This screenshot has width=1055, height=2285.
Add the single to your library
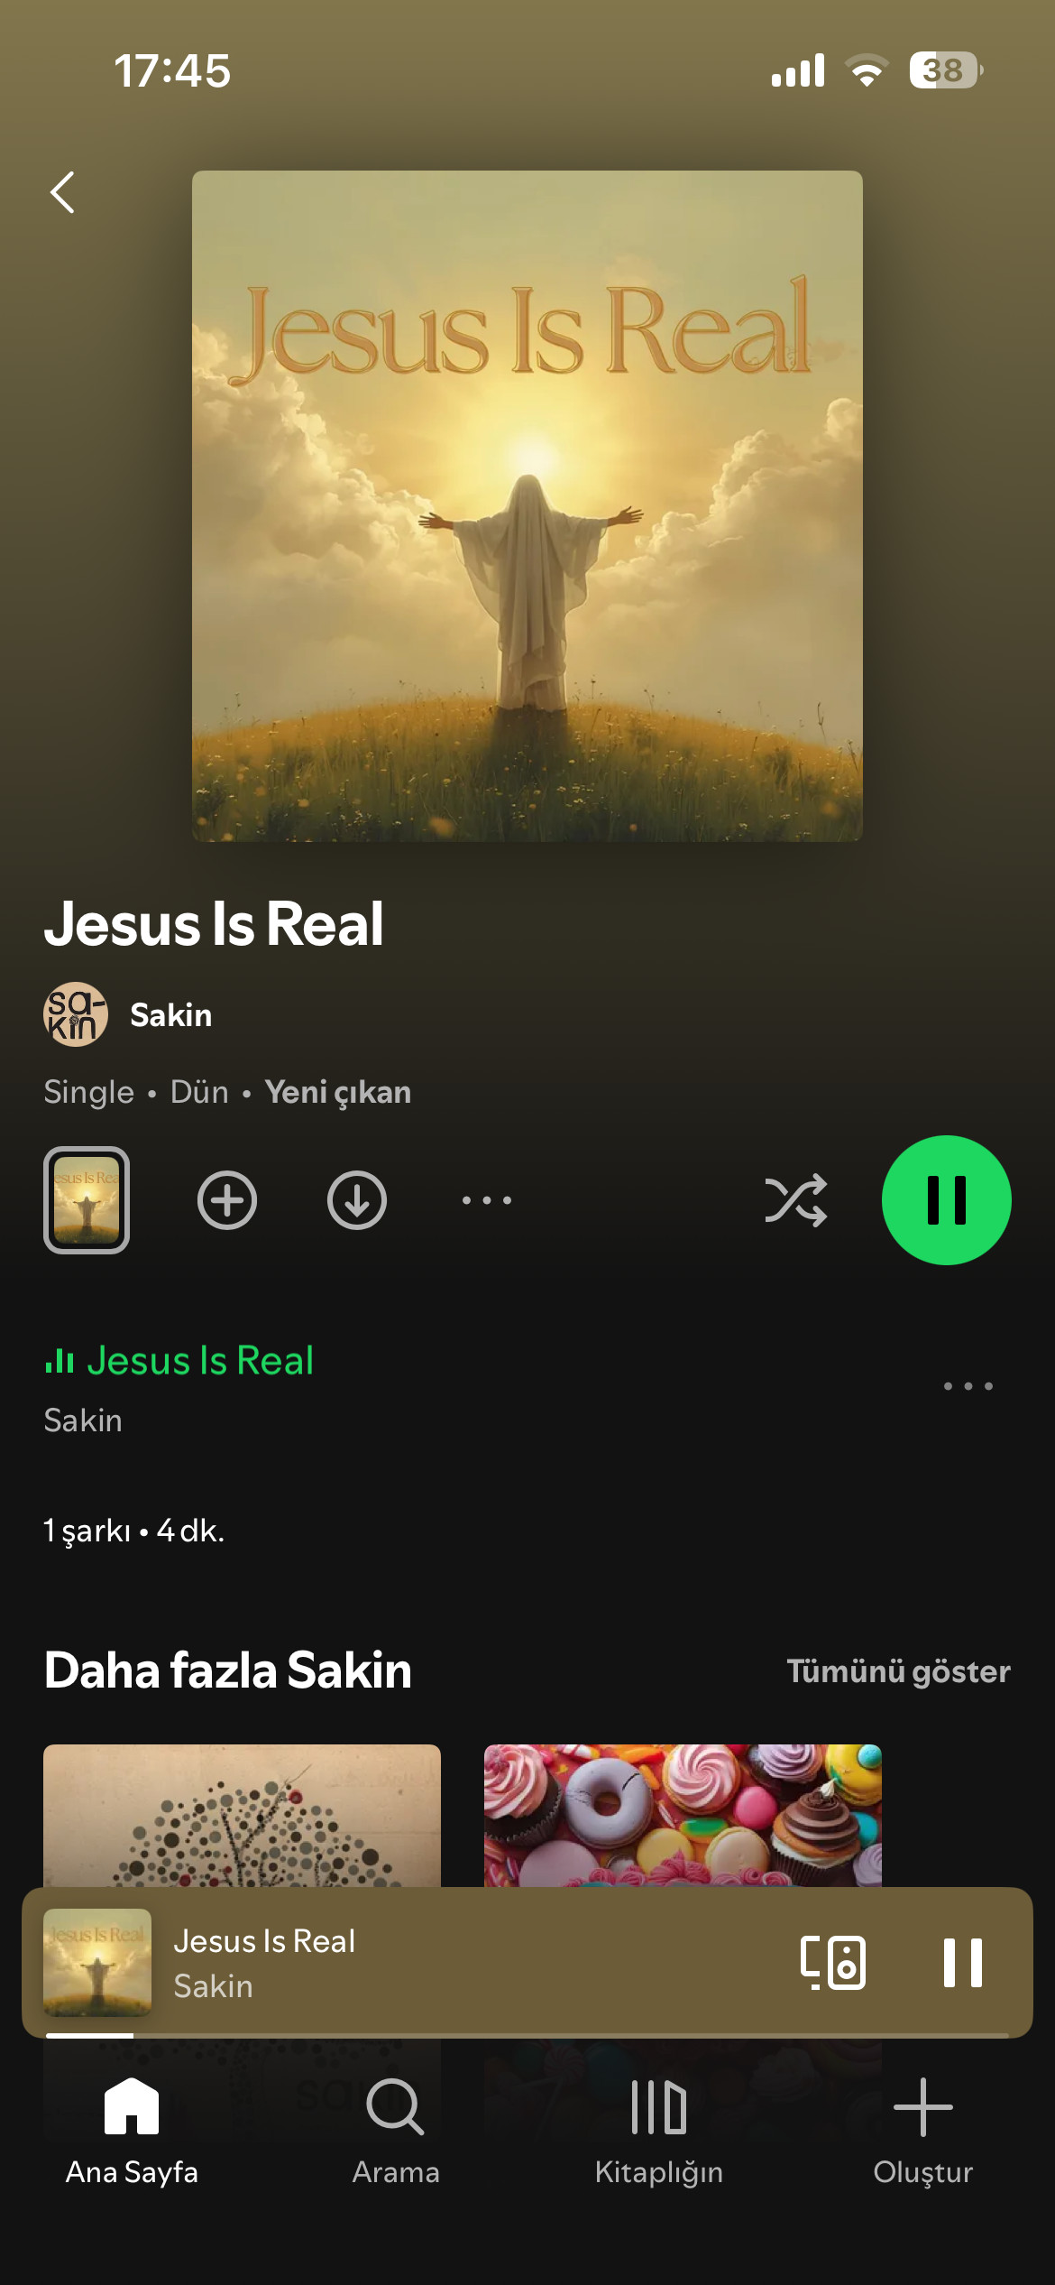(x=227, y=1200)
